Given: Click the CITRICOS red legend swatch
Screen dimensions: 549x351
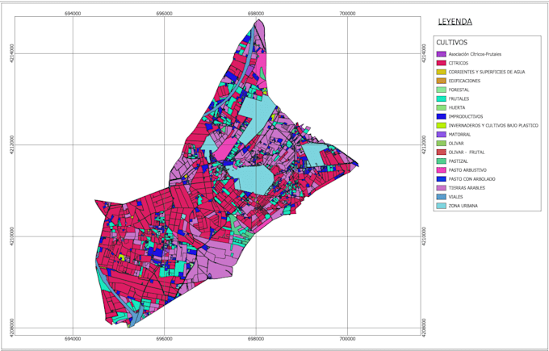Looking at the screenshot, I should [x=441, y=63].
